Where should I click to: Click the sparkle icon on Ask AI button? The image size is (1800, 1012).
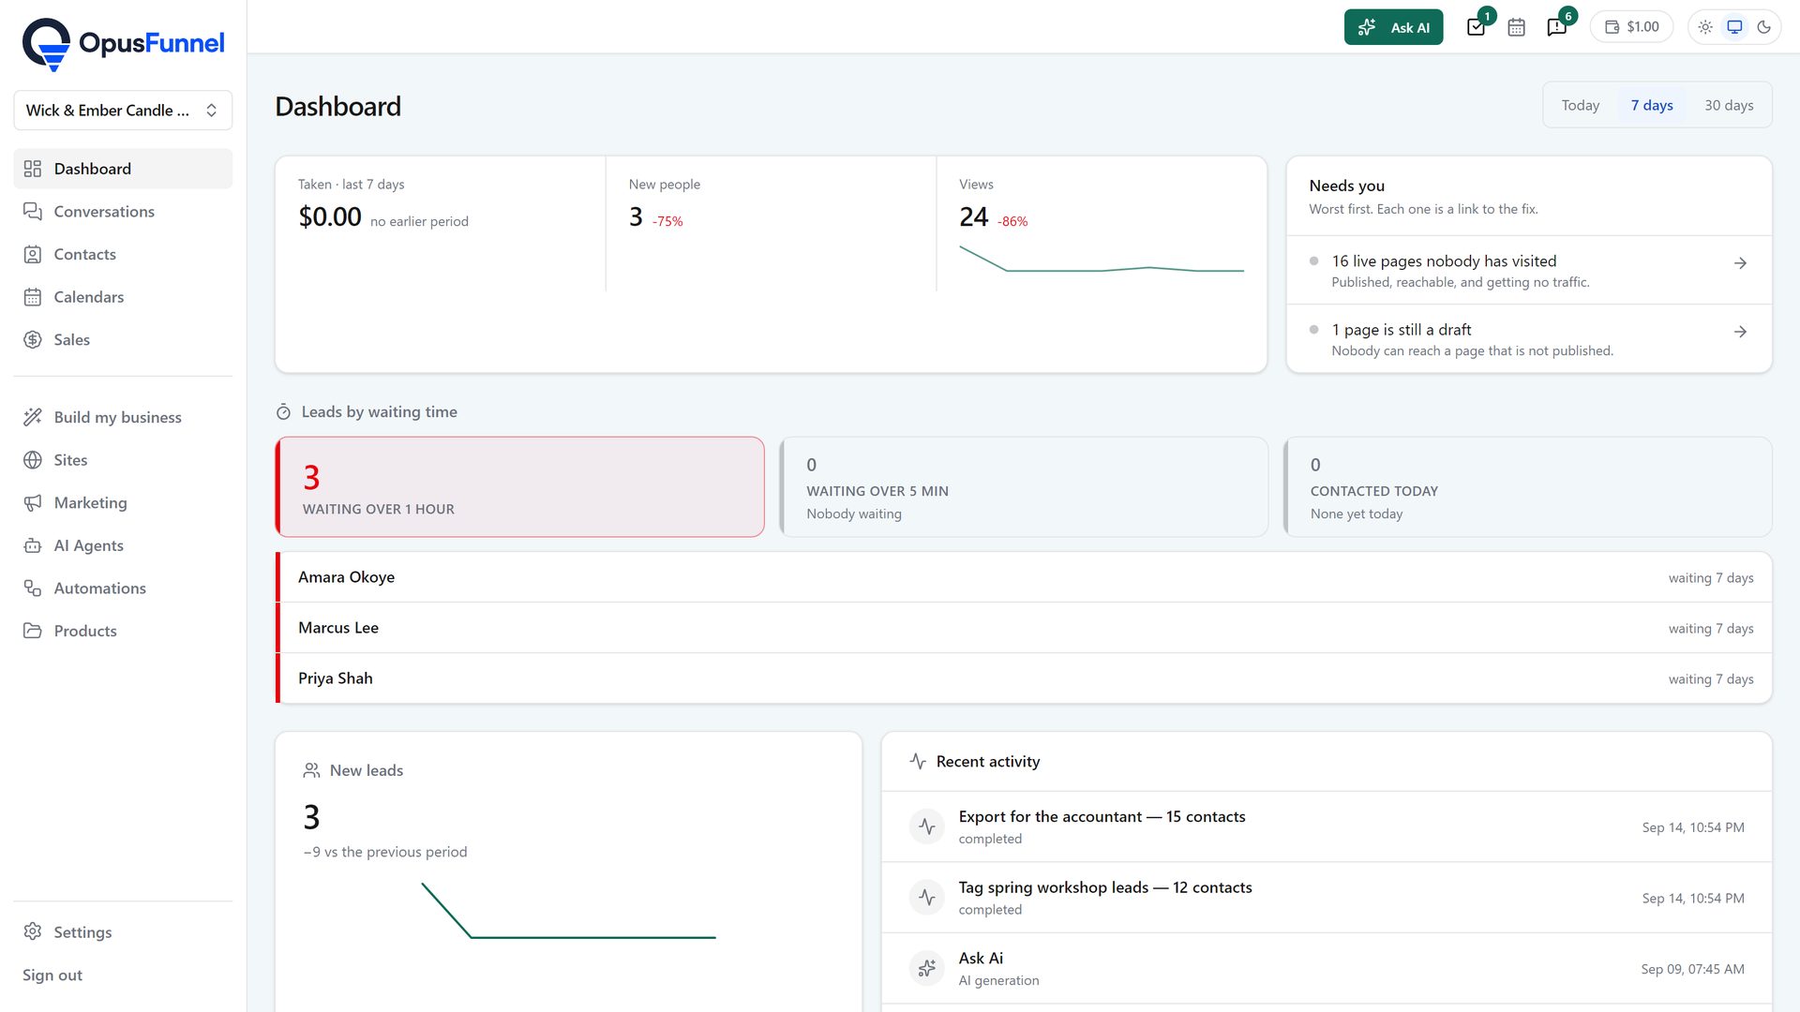(x=1367, y=27)
